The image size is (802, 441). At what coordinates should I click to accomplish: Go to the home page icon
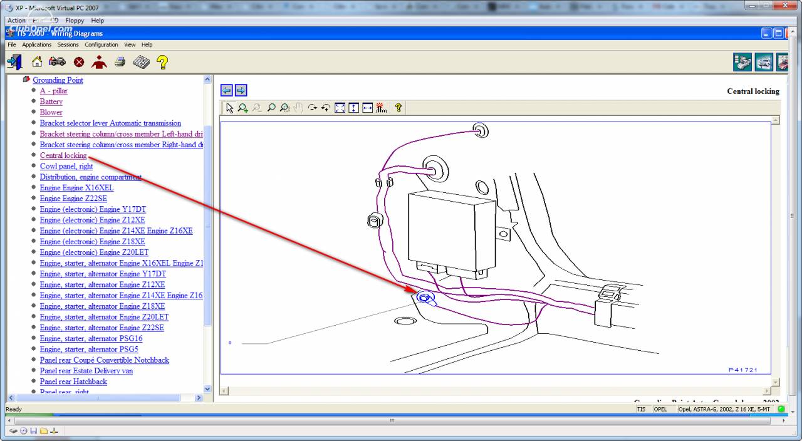(37, 62)
